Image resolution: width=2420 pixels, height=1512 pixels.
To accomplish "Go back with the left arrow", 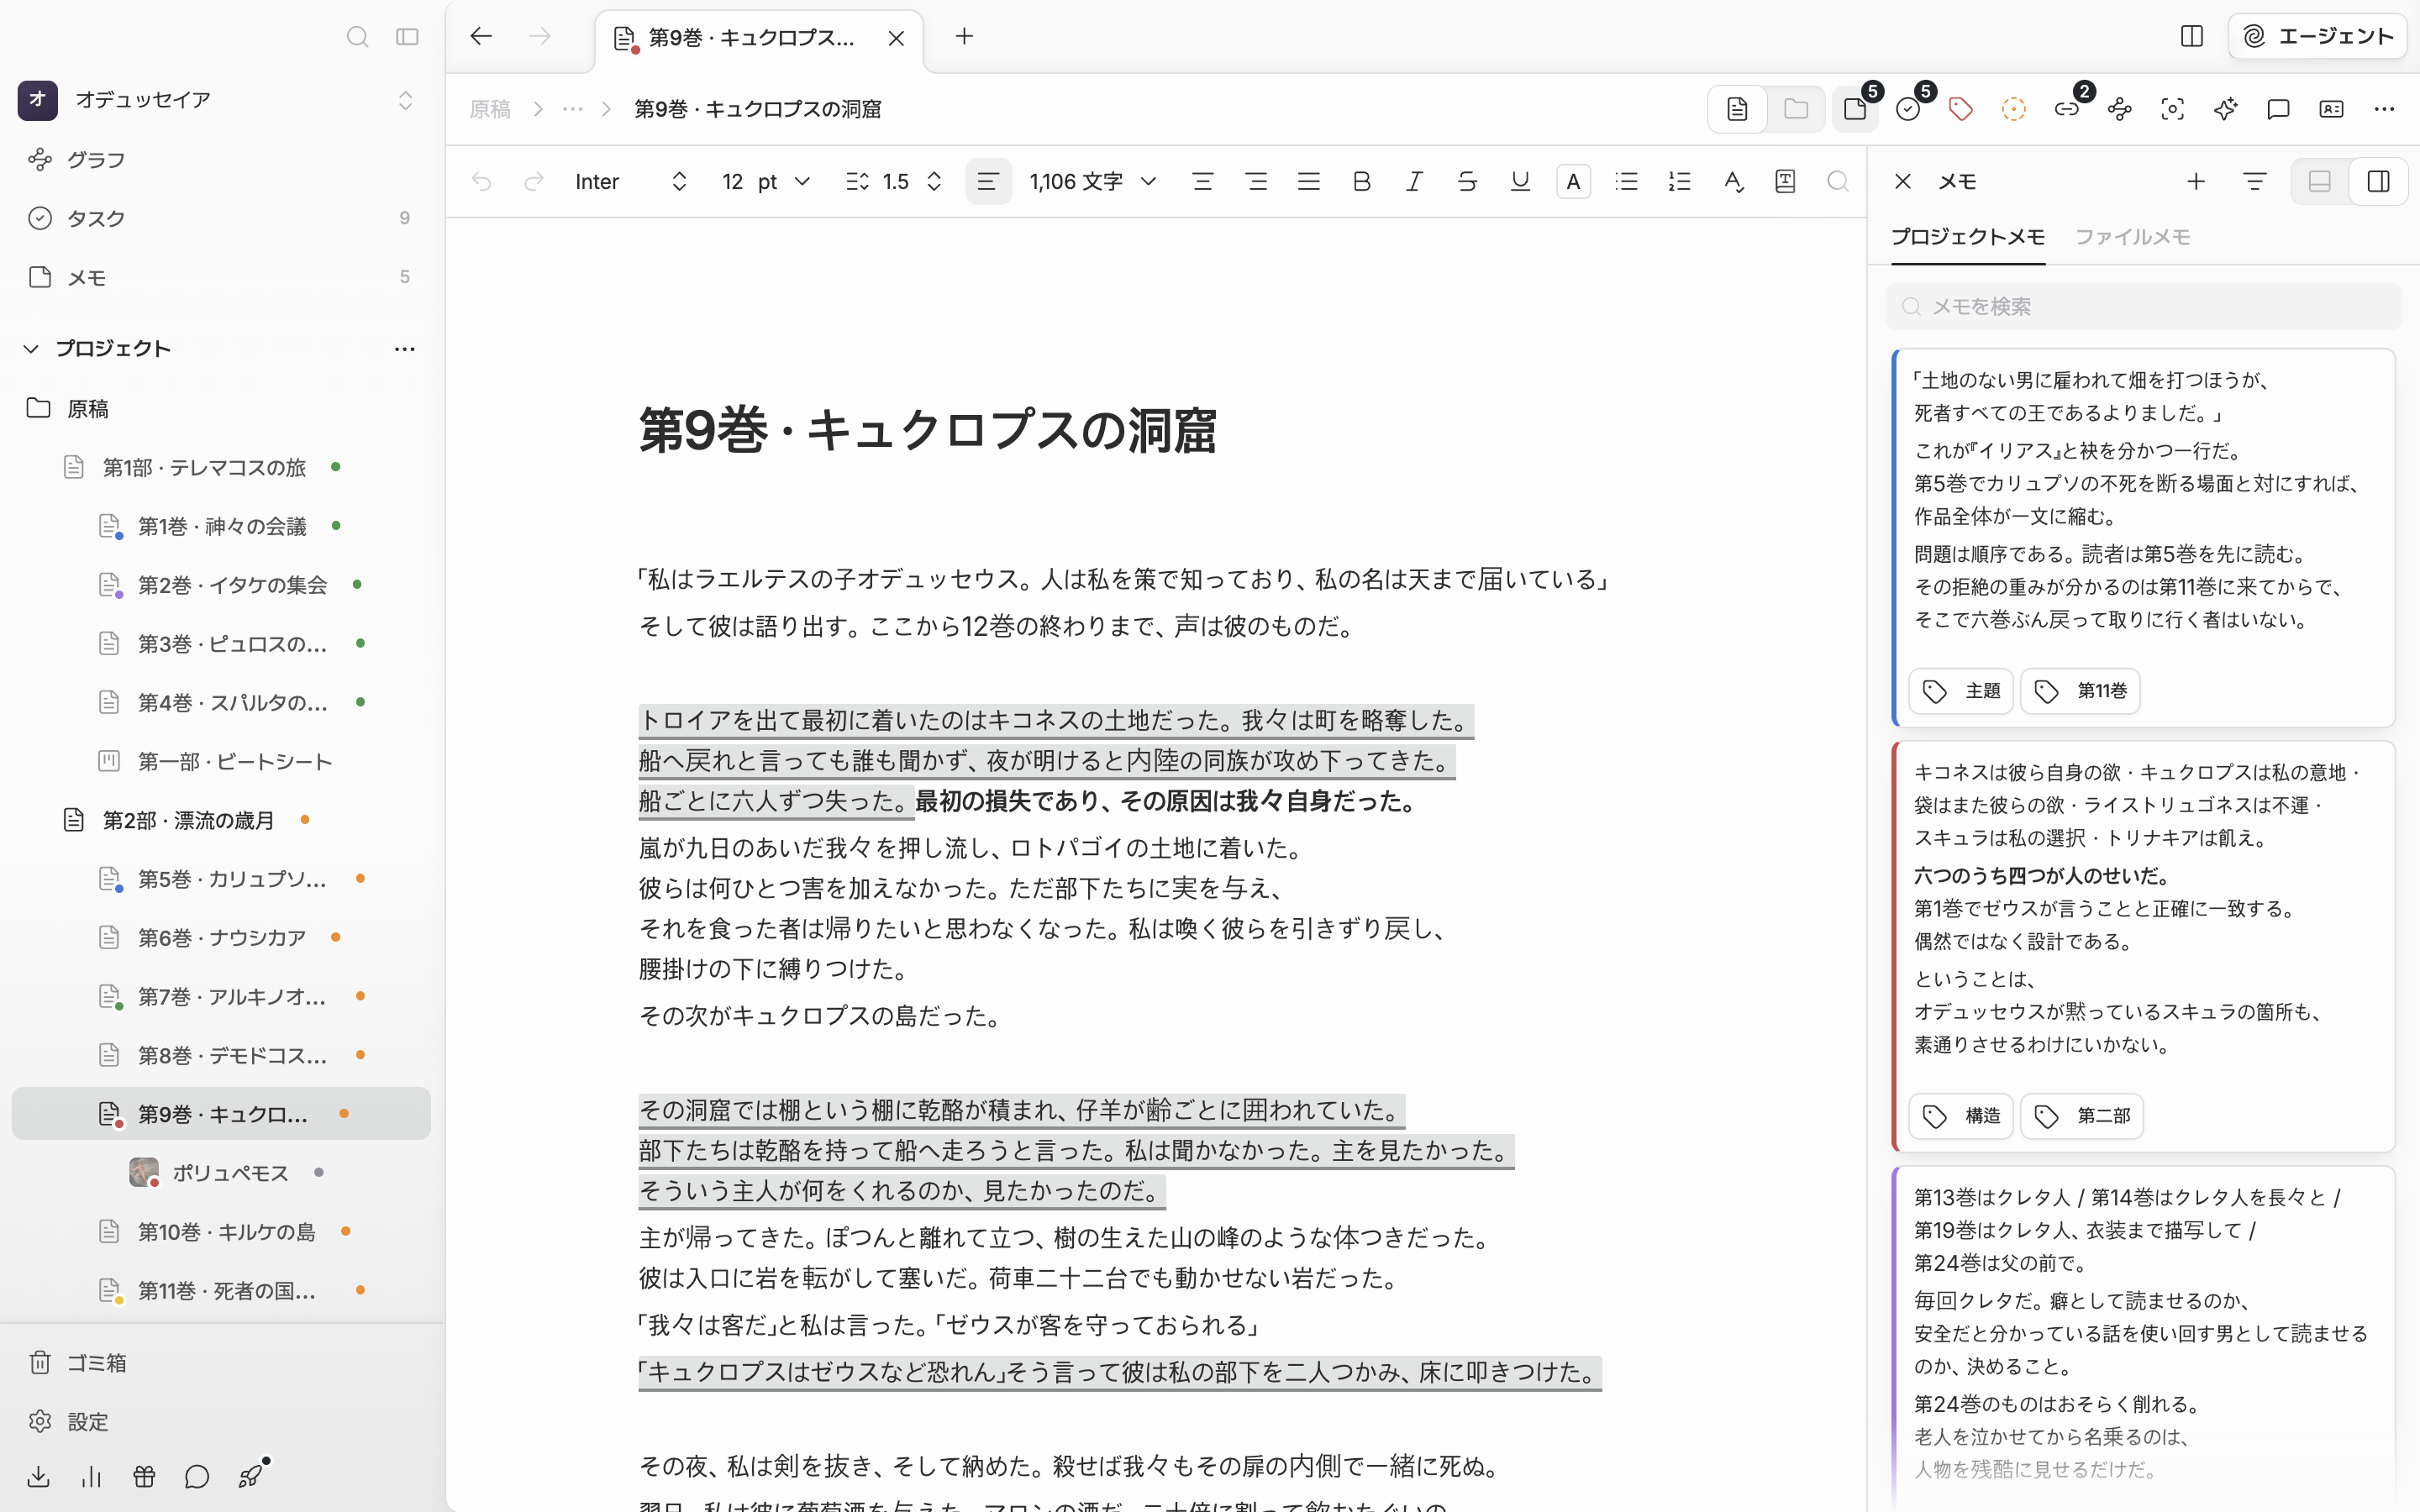I will pos(481,37).
